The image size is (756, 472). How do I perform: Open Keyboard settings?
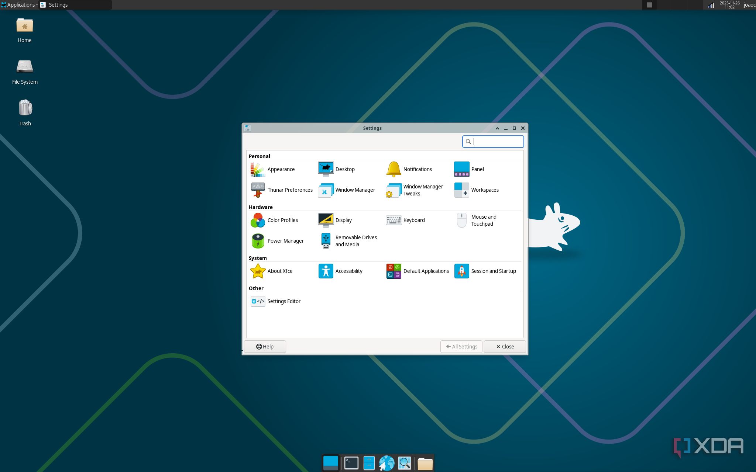tap(405, 220)
